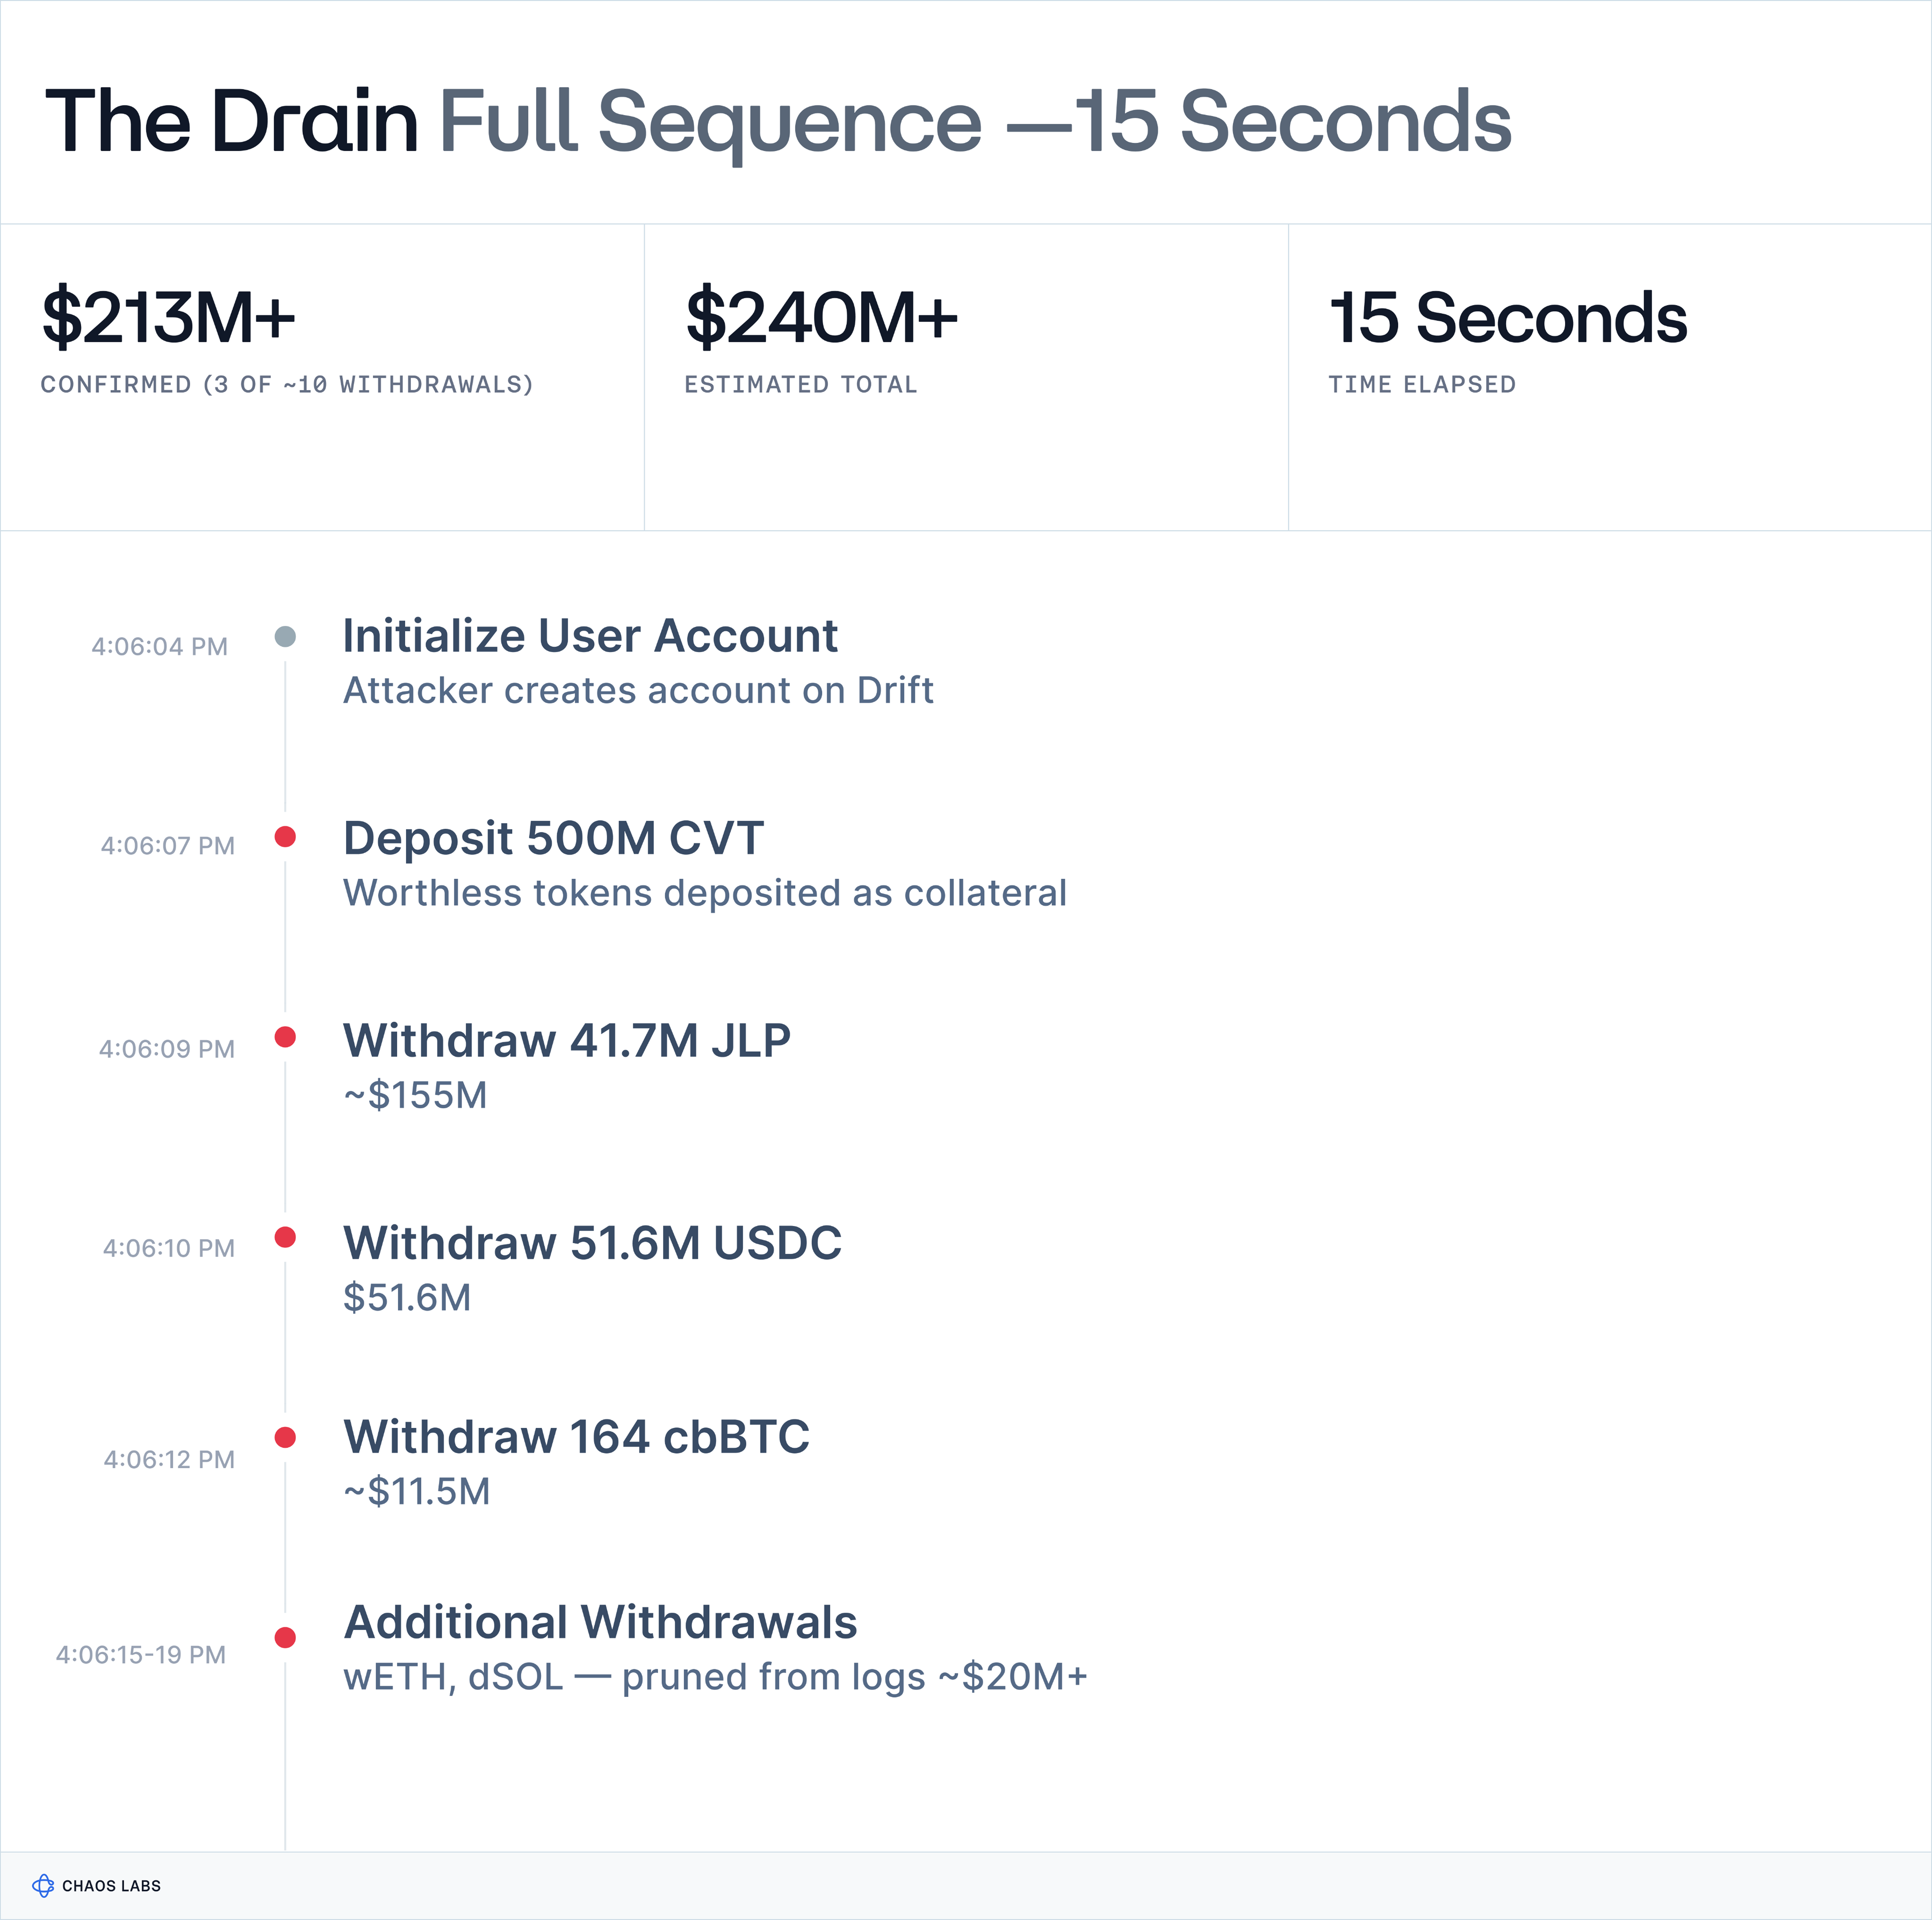Click the 4:06:15-19 PM timestamp
The width and height of the screenshot is (1932, 1920).
pos(141,1655)
